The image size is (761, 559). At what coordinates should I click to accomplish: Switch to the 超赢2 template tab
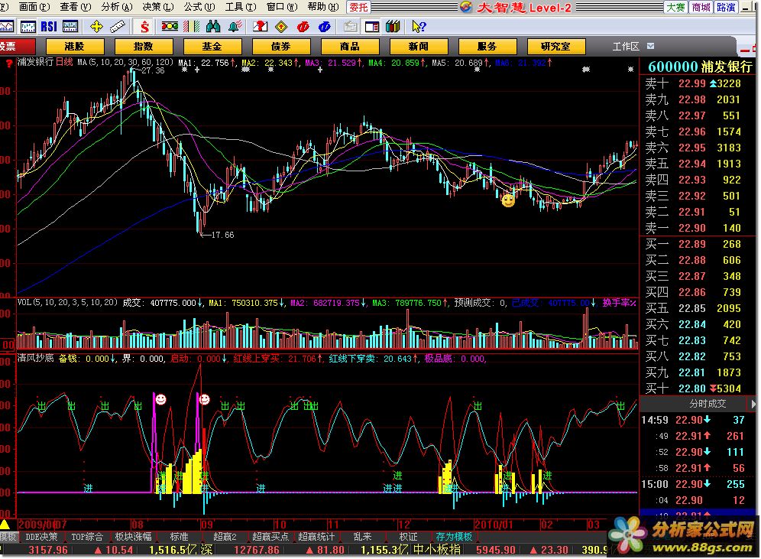pos(225,537)
